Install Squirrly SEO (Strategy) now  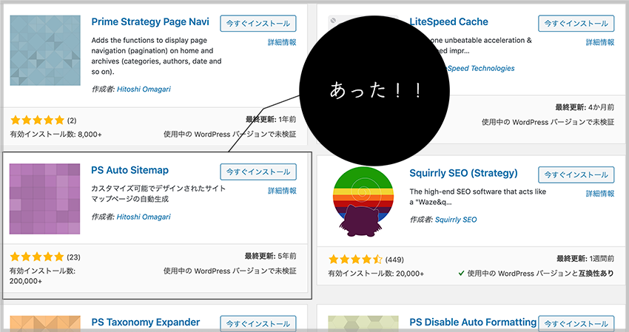tap(576, 175)
